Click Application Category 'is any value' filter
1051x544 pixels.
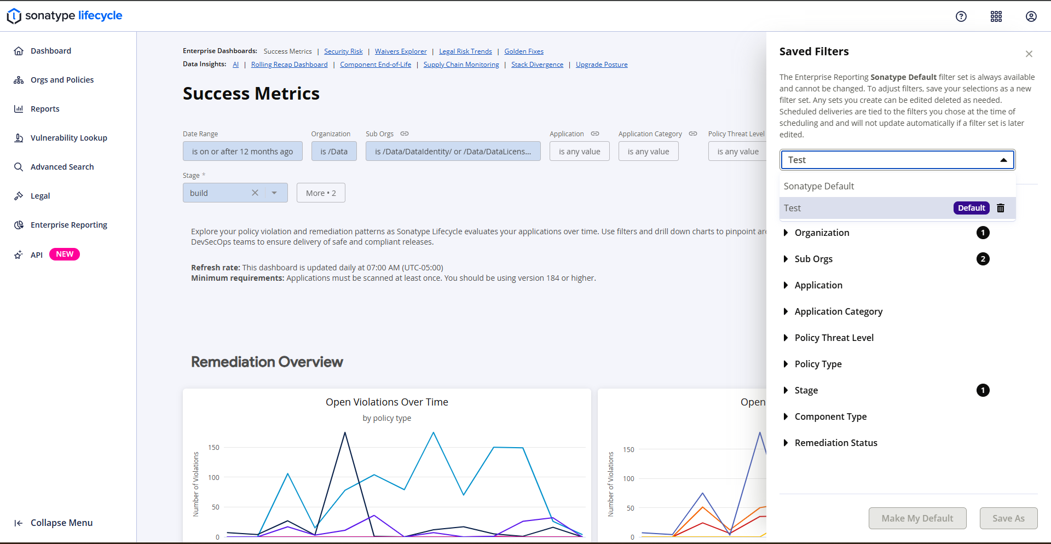pyautogui.click(x=649, y=151)
